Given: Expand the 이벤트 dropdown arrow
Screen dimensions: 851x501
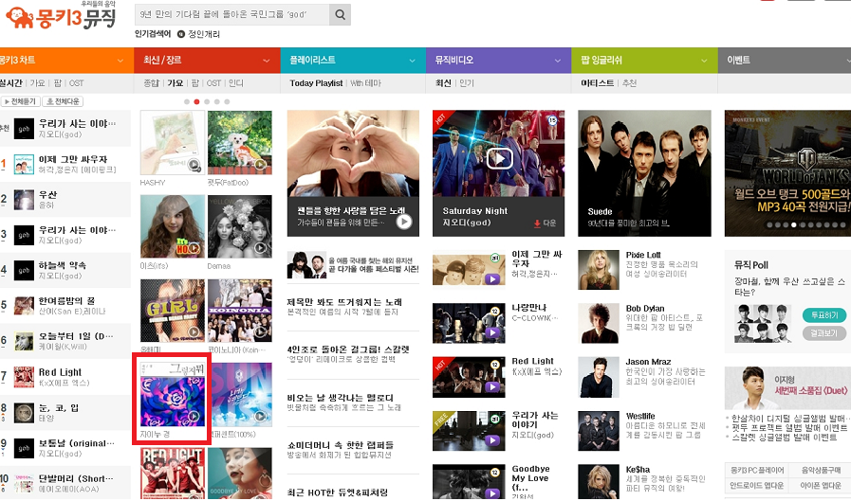Looking at the screenshot, I should (x=848, y=61).
